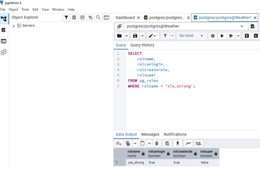Image resolution: width=260 pixels, height=169 pixels.
Task: Click the Delete trash icon in results toolbar
Action: point(156,143)
